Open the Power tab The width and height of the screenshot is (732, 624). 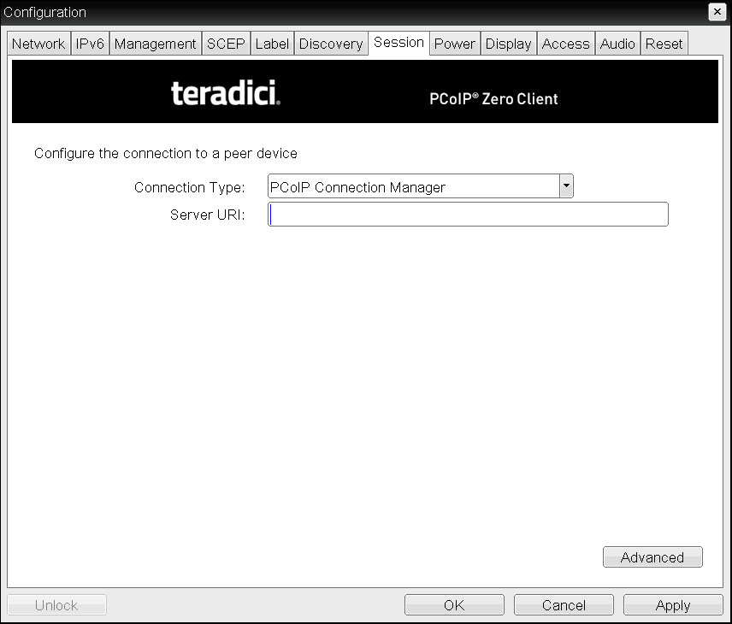pos(455,44)
